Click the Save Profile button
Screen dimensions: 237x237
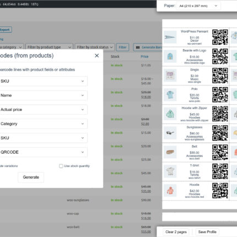coord(207,232)
